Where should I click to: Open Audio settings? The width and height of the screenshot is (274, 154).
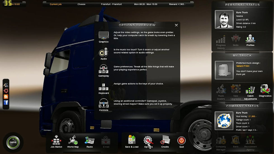coord(104,54)
